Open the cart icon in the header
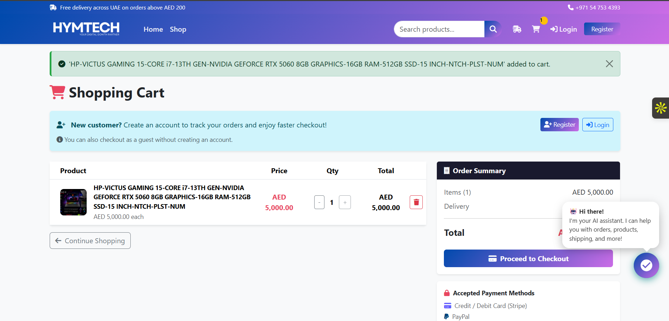Image resolution: width=669 pixels, height=321 pixels. 536,29
